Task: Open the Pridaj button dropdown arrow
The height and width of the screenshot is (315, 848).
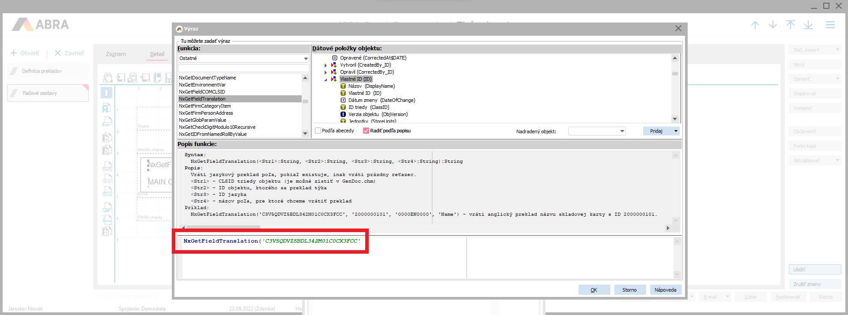Action: [x=675, y=131]
